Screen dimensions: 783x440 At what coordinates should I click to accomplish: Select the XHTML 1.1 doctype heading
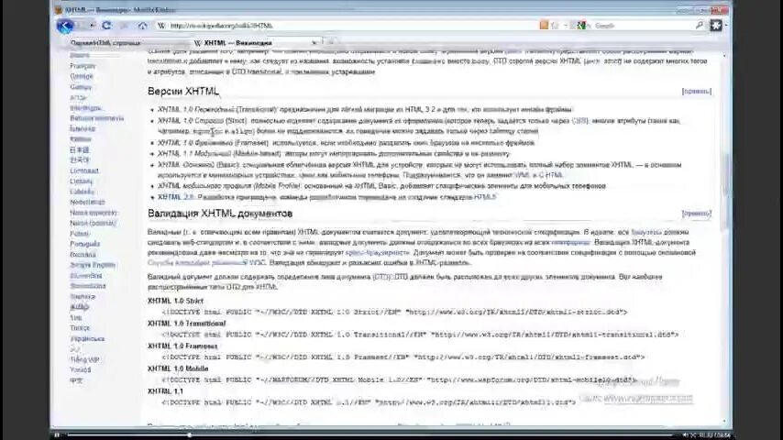[x=165, y=391]
